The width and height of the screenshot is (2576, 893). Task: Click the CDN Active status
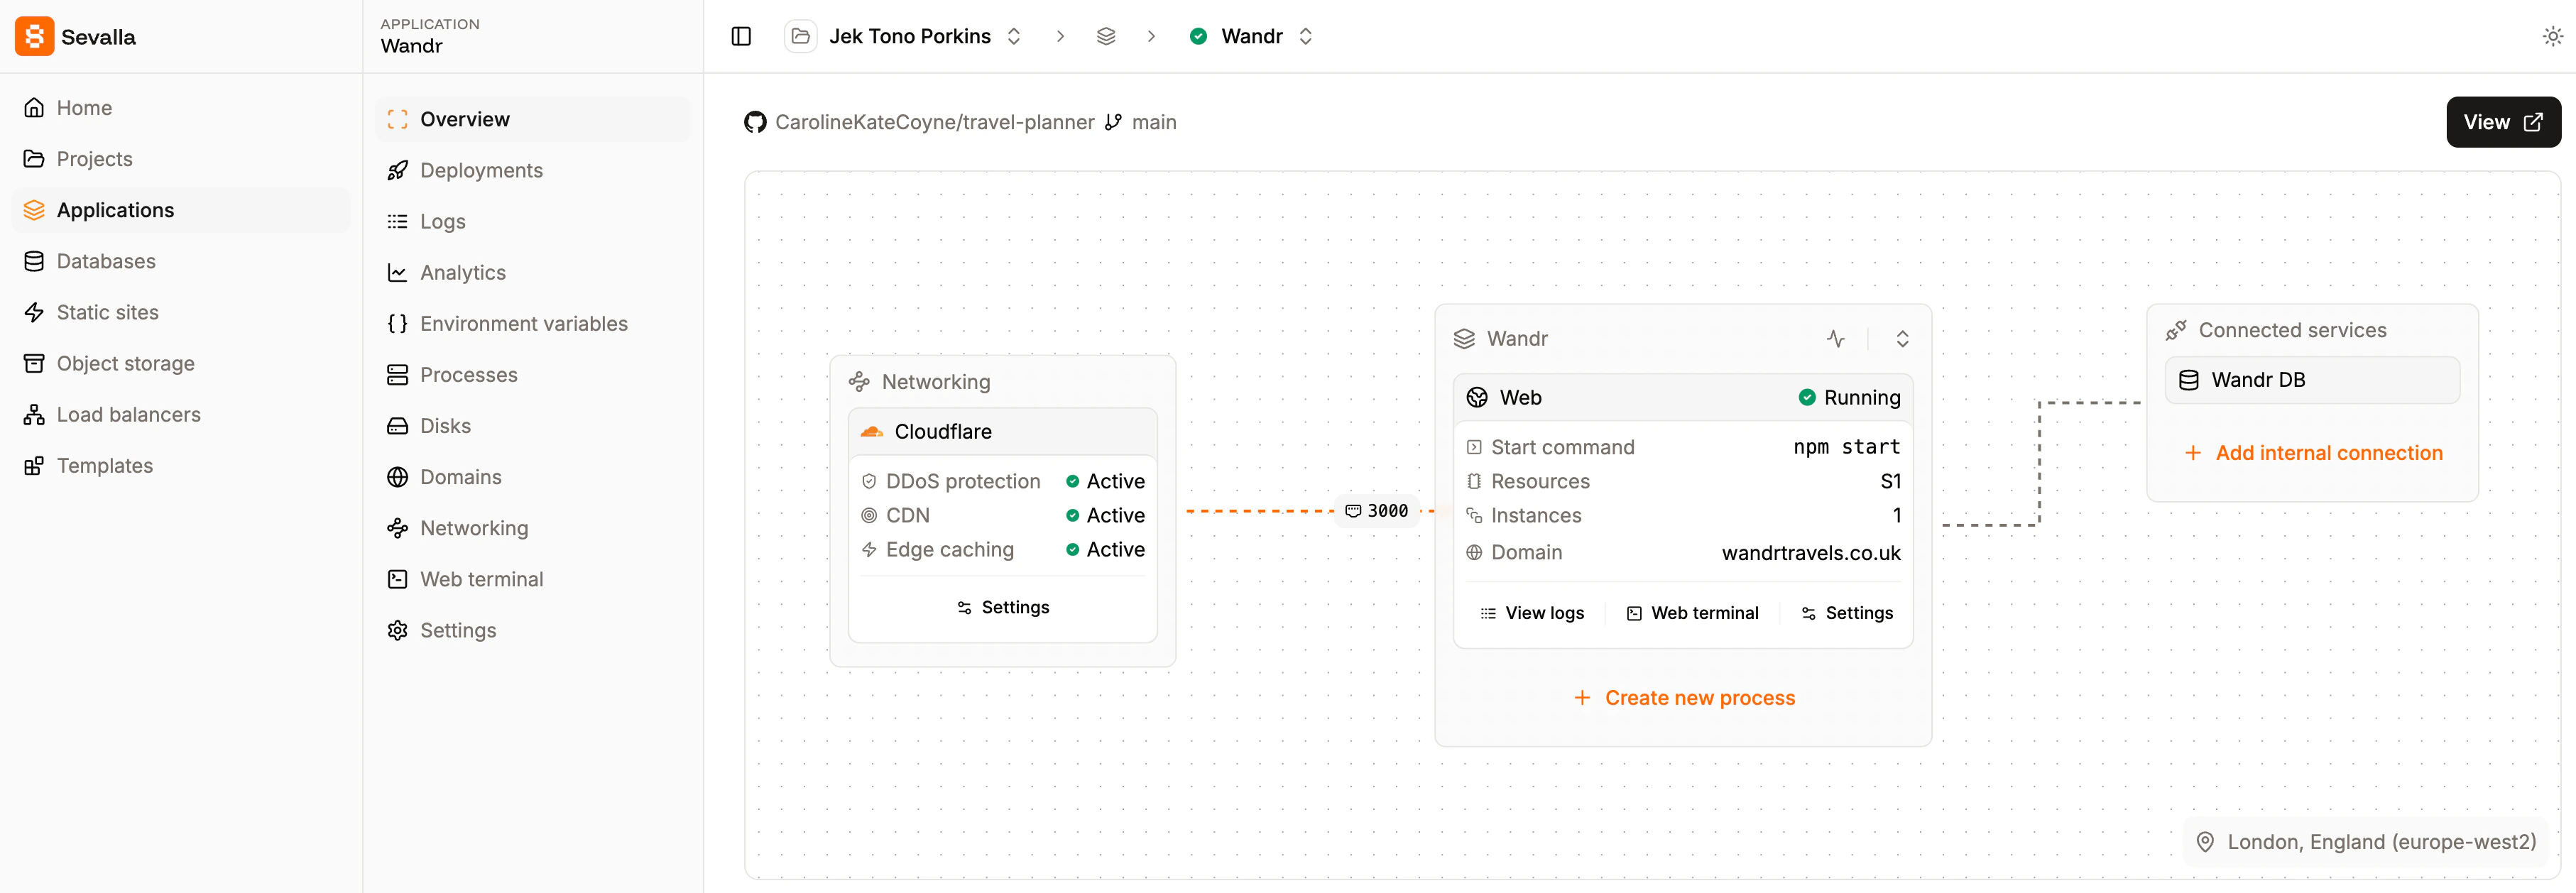(x=1105, y=515)
